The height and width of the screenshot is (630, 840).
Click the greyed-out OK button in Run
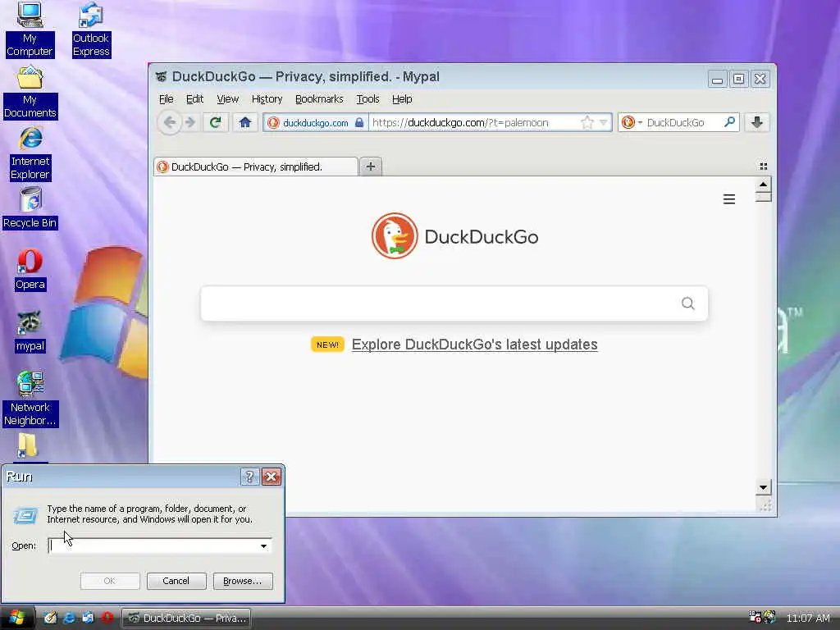(x=110, y=581)
